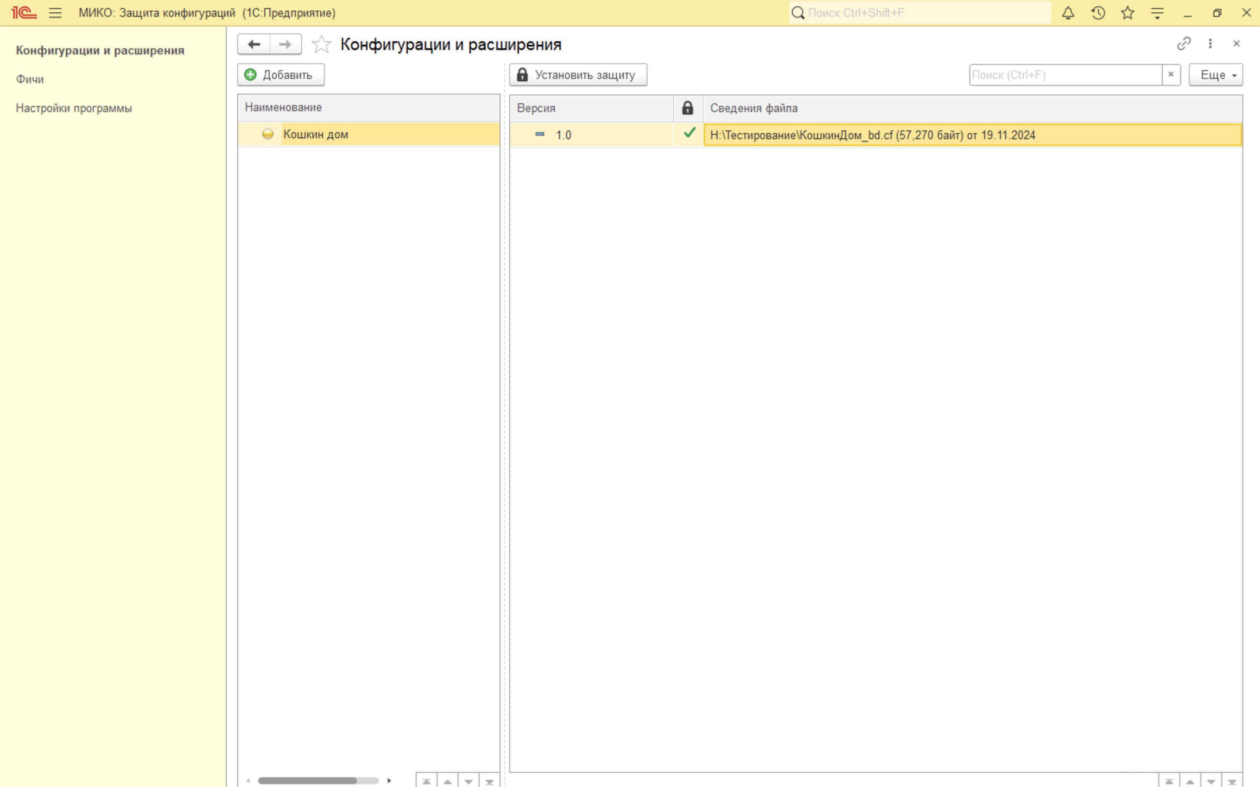Go back with the left arrow
The width and height of the screenshot is (1260, 787).
254,44
